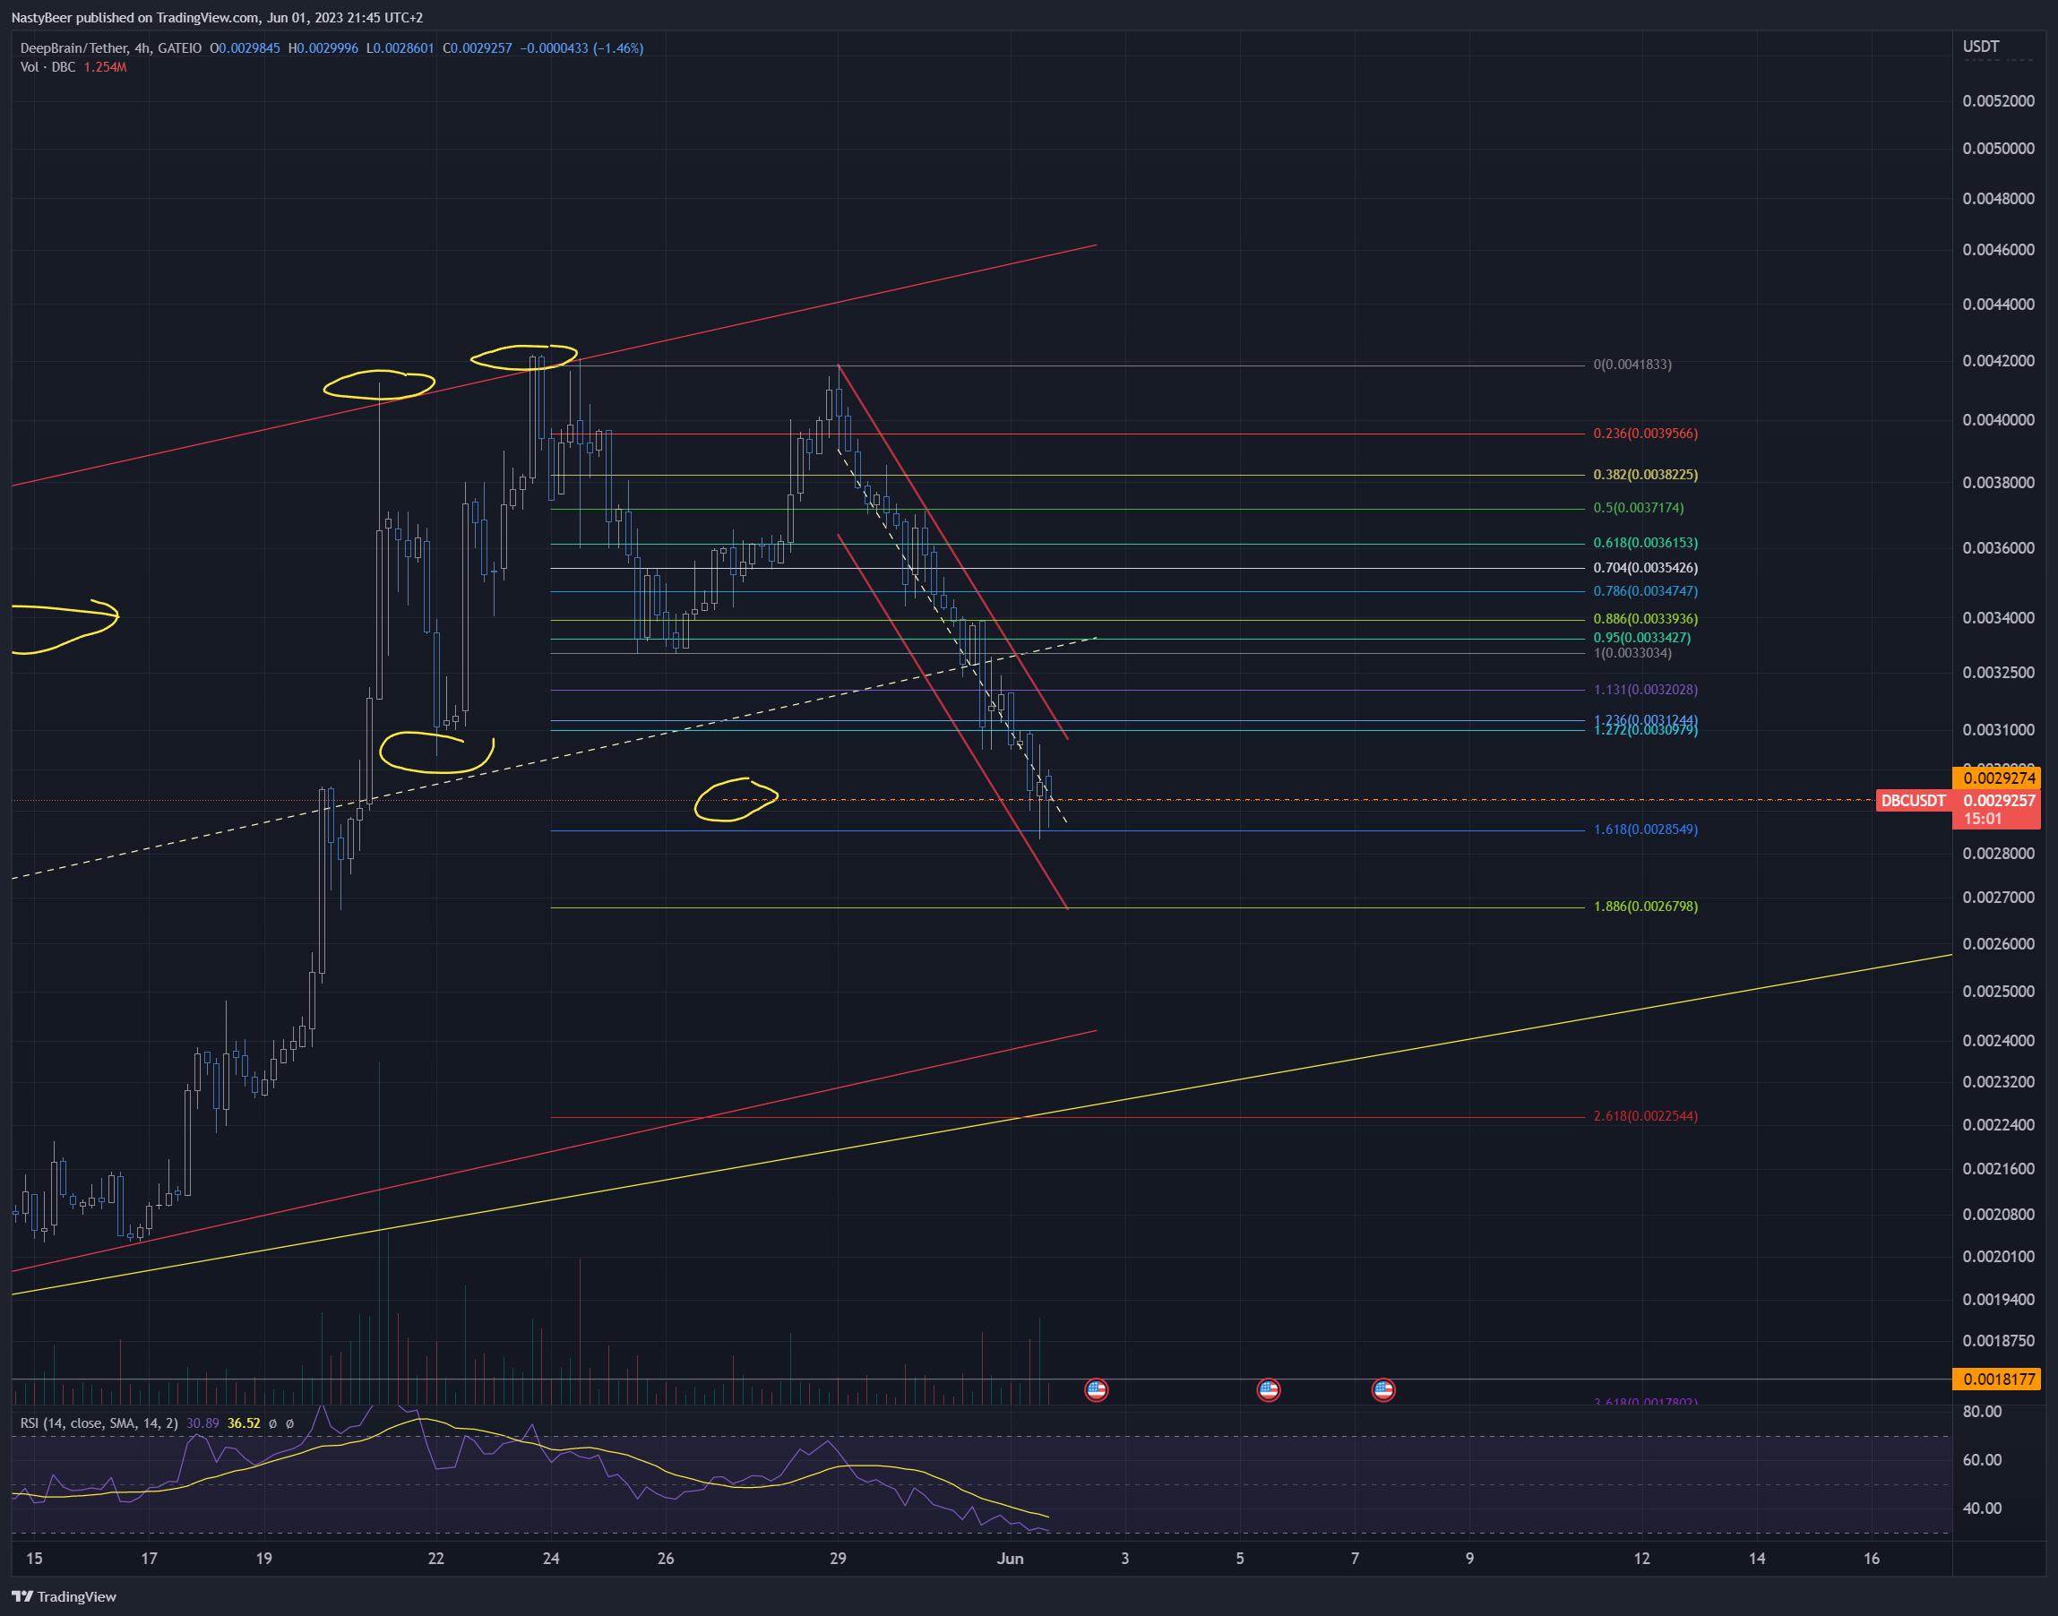Click the Fibonacci 2.618(0.0022544) level label

1646,1116
